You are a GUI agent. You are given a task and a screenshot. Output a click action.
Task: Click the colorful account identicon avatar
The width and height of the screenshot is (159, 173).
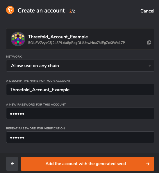[x=18, y=39]
